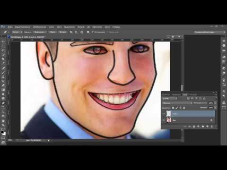Select the Eyedropper tool
Viewport: 227px width, 170px height.
point(3,63)
